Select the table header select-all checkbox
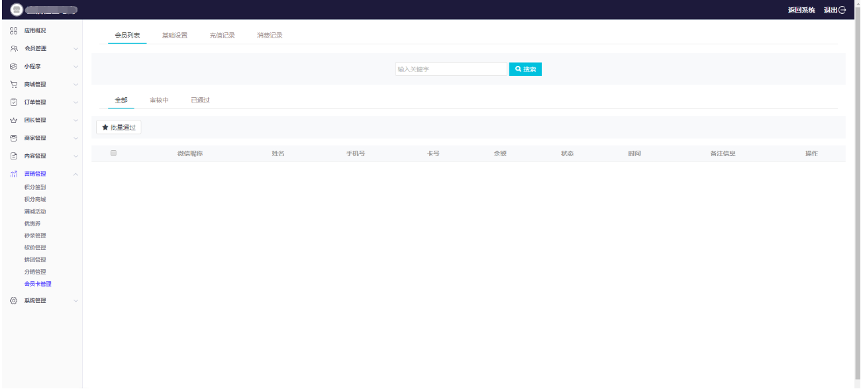Viewport: 861px width, 389px height. click(113, 153)
